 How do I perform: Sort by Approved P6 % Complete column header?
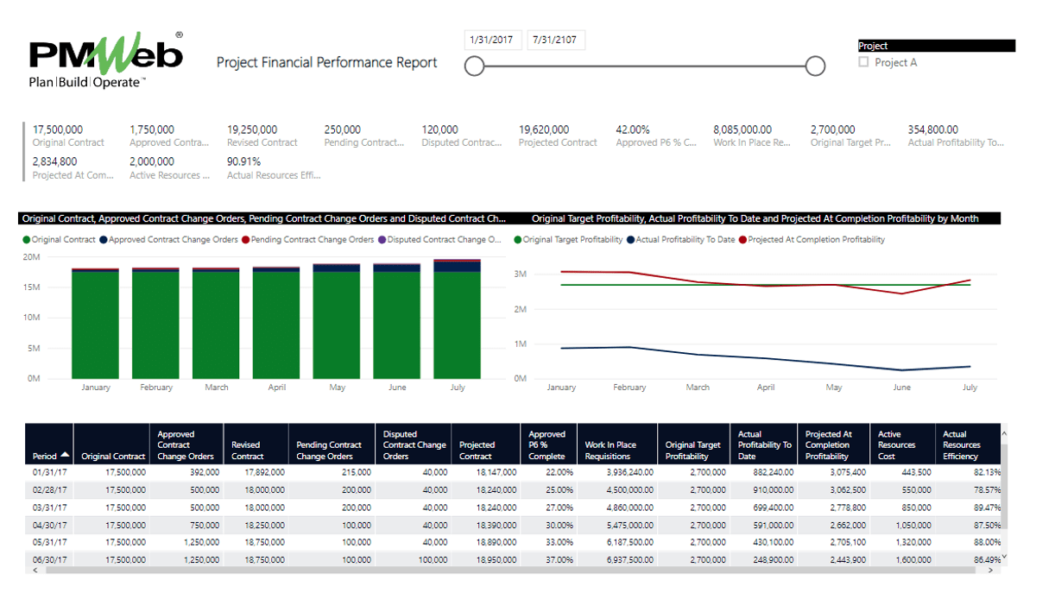tap(550, 445)
